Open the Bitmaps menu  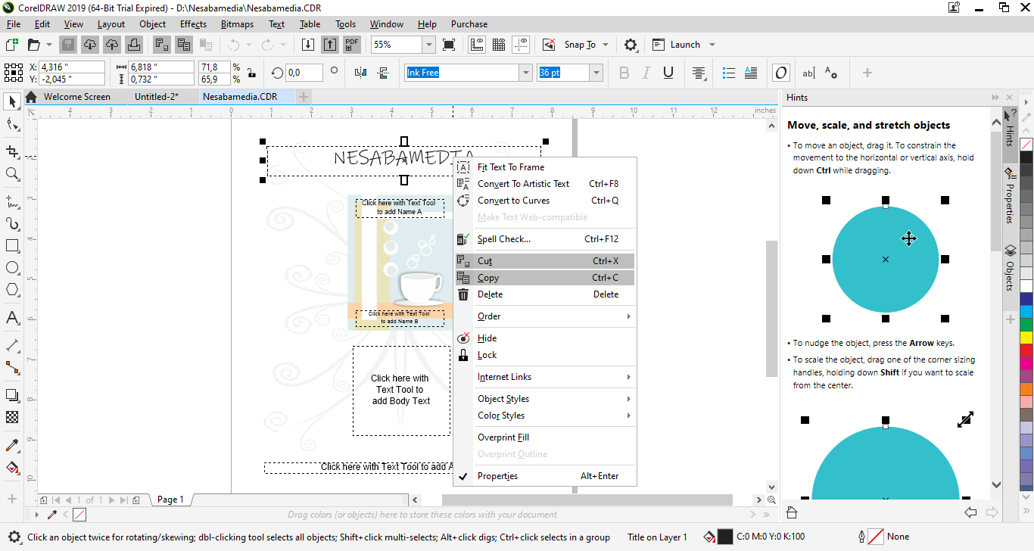click(237, 24)
